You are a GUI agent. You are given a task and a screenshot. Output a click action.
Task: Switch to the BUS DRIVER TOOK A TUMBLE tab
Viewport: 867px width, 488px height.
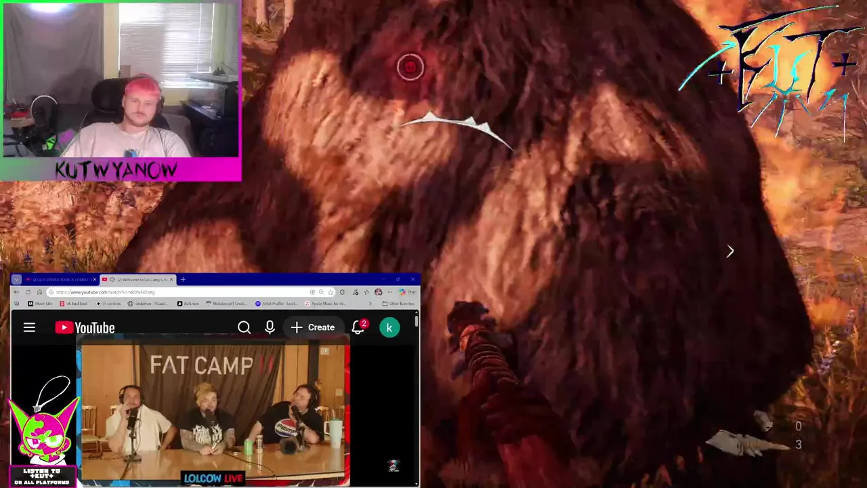click(62, 279)
